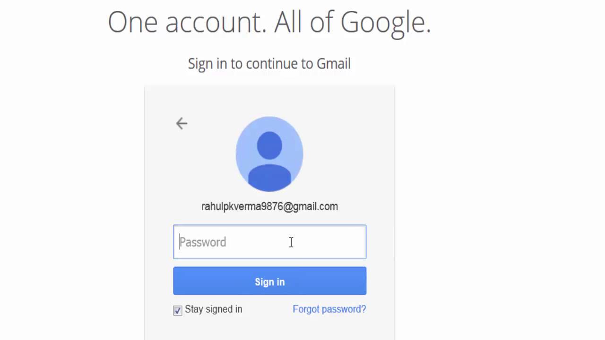Focus the Password input field

point(269,242)
